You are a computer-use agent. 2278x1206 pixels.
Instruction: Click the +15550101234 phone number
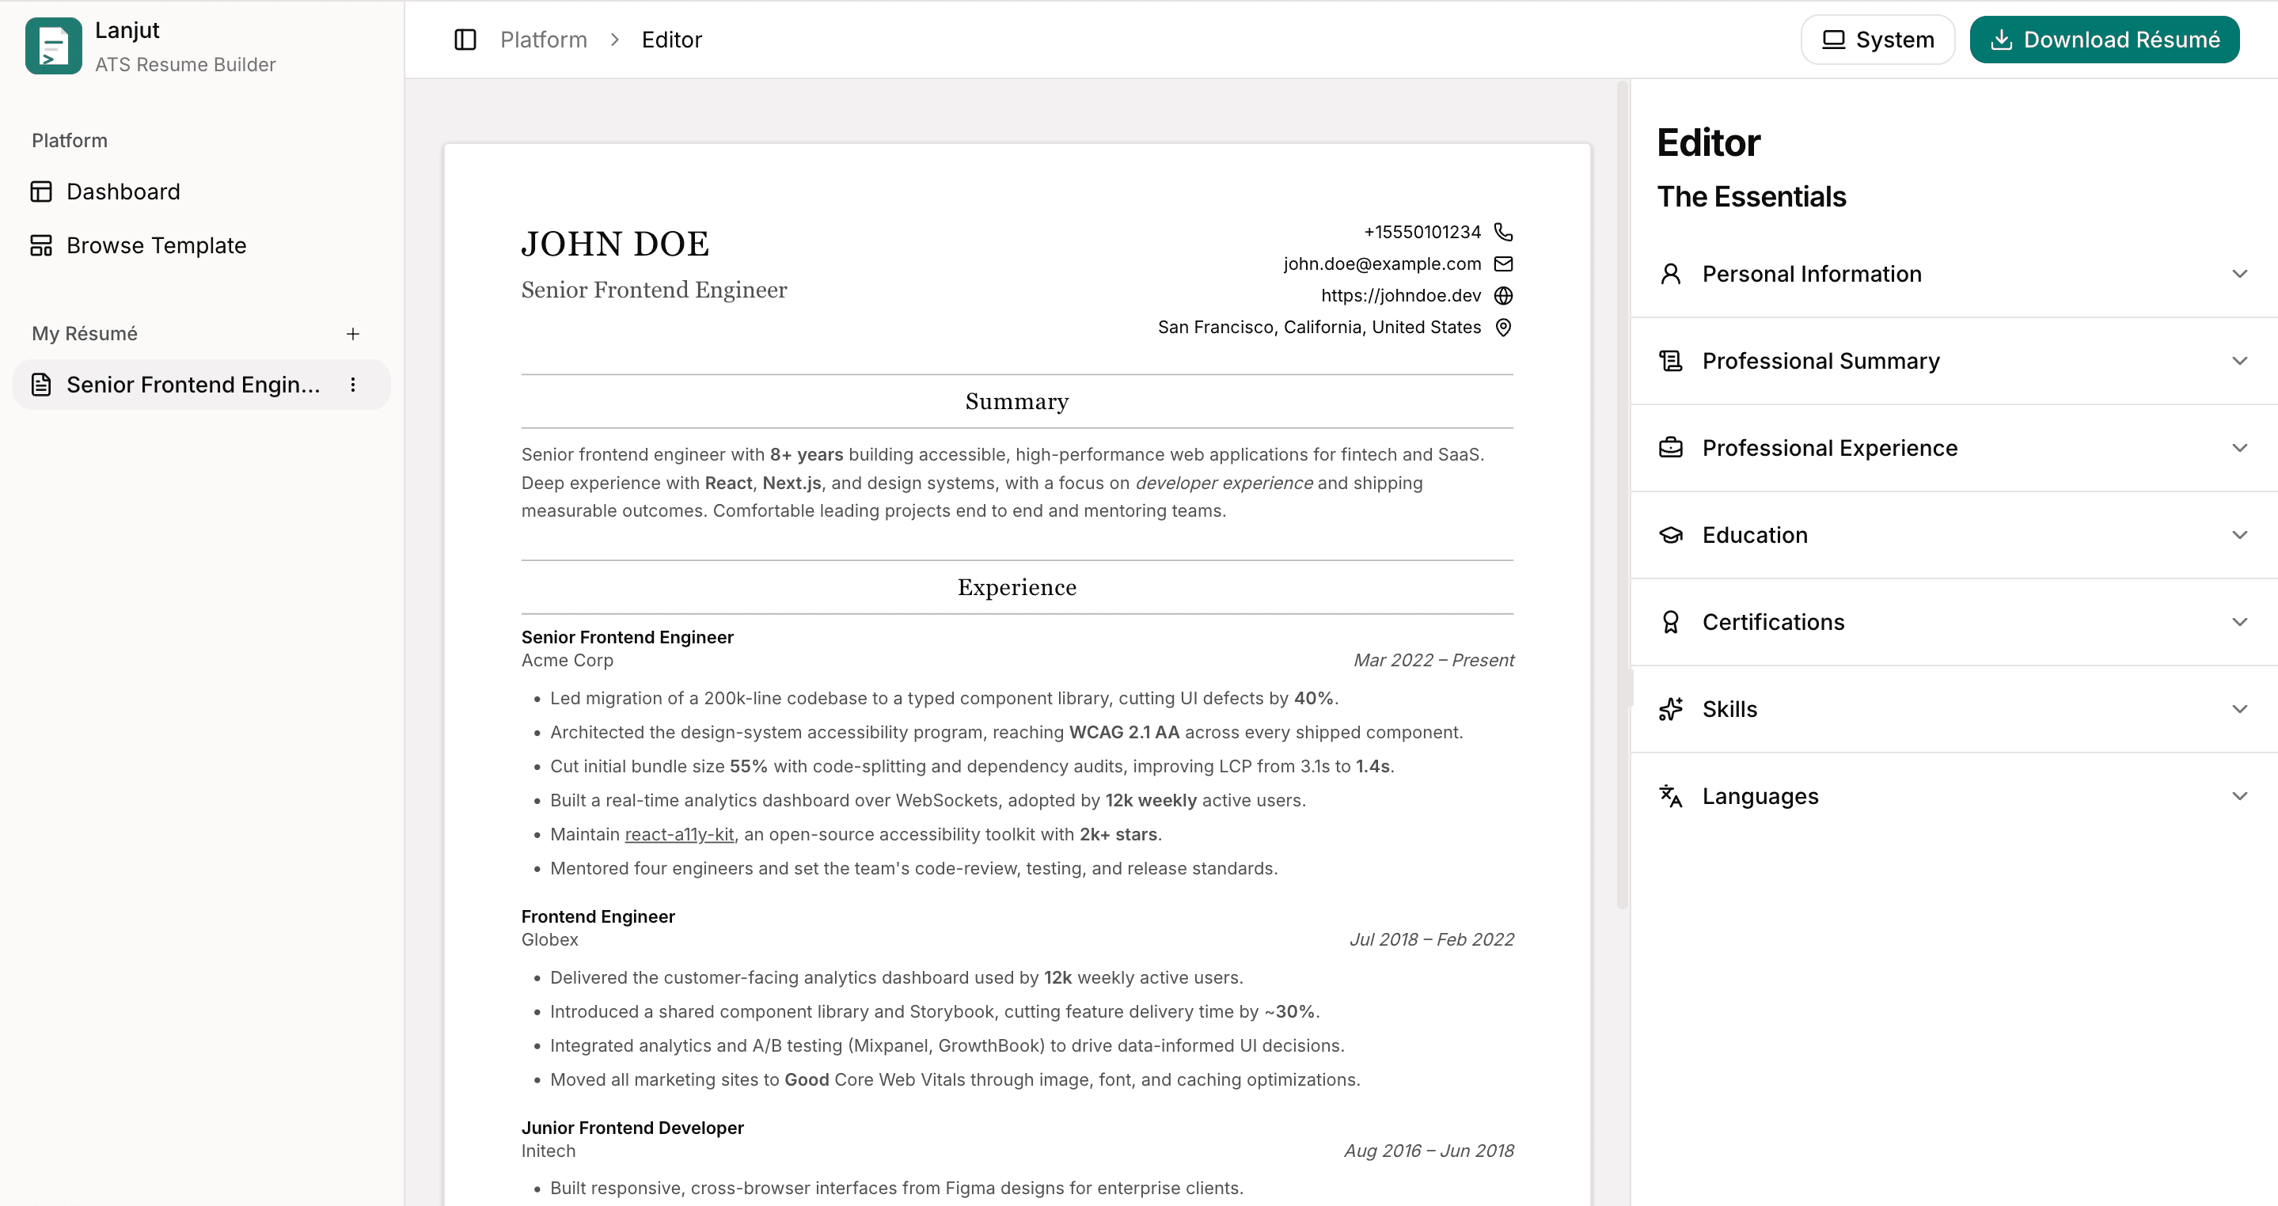[1422, 232]
